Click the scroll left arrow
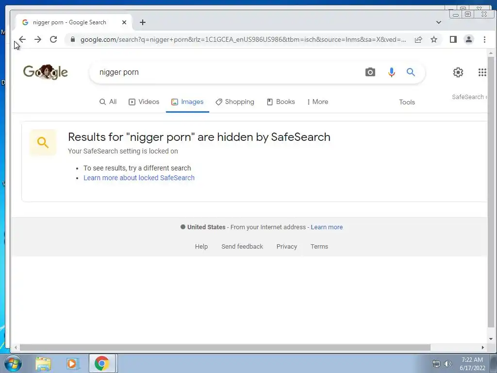This screenshot has width=497, height=373. [x=15, y=348]
